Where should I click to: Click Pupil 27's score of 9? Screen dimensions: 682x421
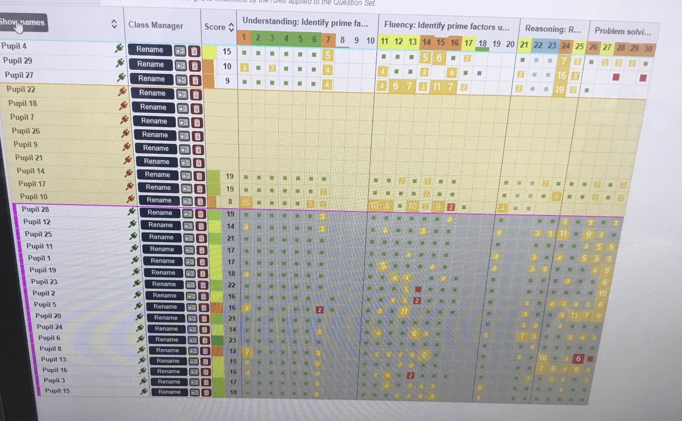[x=227, y=81]
